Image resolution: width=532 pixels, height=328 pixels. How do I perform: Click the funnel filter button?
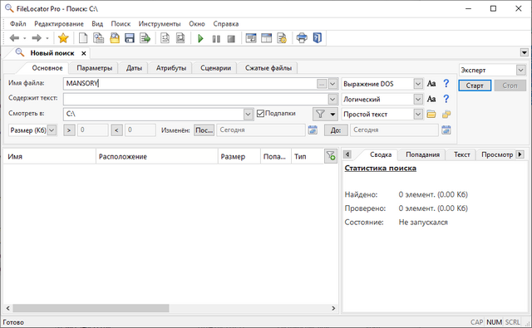(x=320, y=115)
